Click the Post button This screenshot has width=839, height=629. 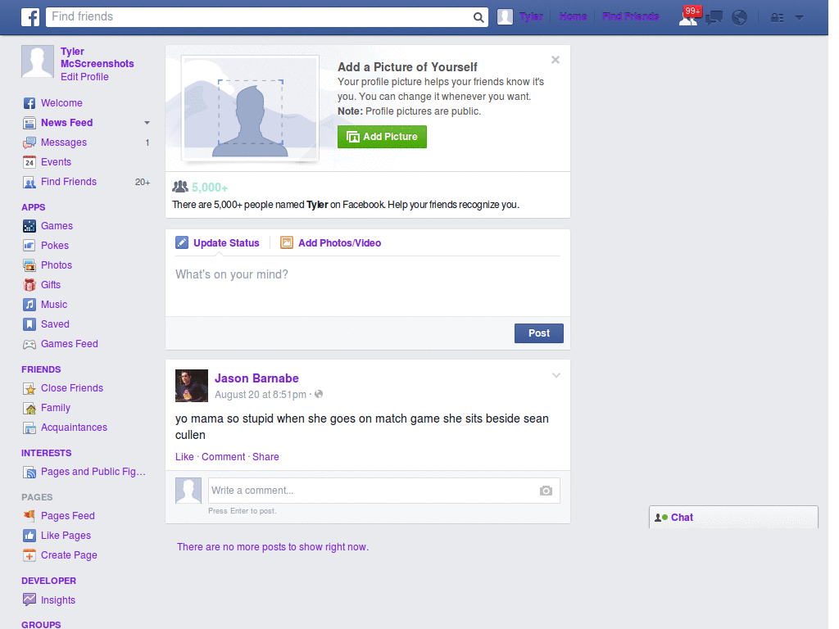pyautogui.click(x=539, y=333)
